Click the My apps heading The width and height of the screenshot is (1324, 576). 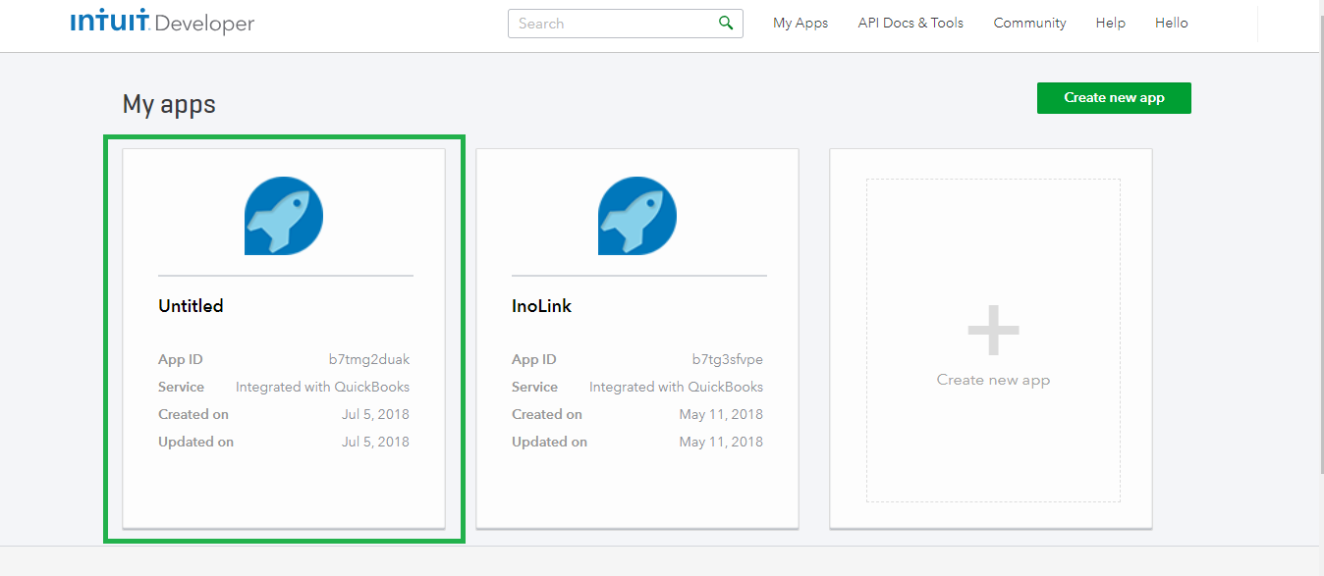coord(169,104)
